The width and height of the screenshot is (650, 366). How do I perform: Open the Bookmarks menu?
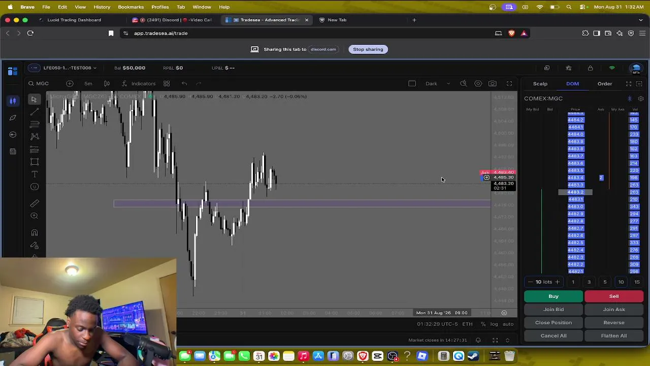131,7
